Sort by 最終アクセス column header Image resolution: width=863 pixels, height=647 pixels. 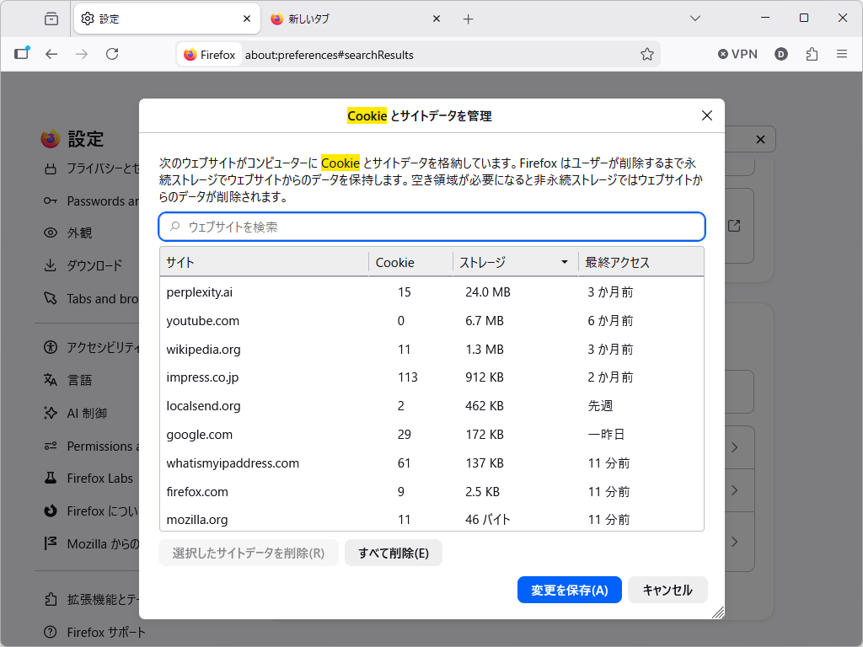641,263
